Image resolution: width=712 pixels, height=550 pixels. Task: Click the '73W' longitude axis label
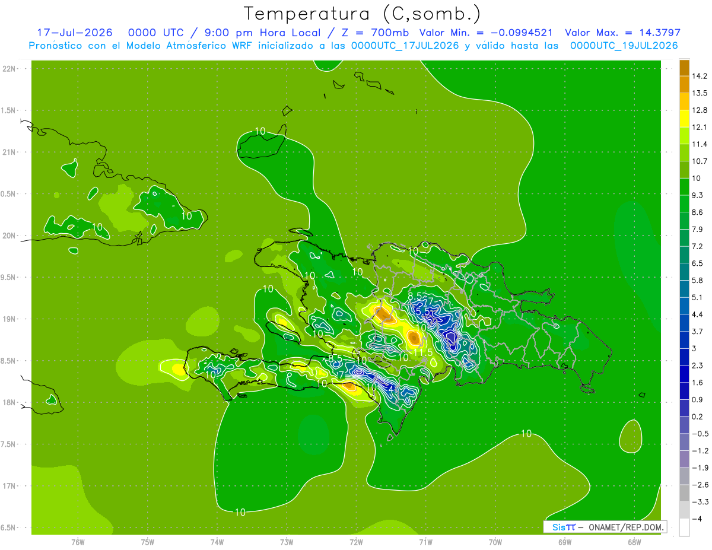pos(287,542)
